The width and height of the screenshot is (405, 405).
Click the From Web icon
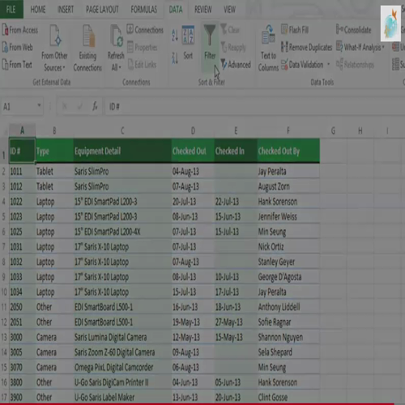click(x=6, y=47)
